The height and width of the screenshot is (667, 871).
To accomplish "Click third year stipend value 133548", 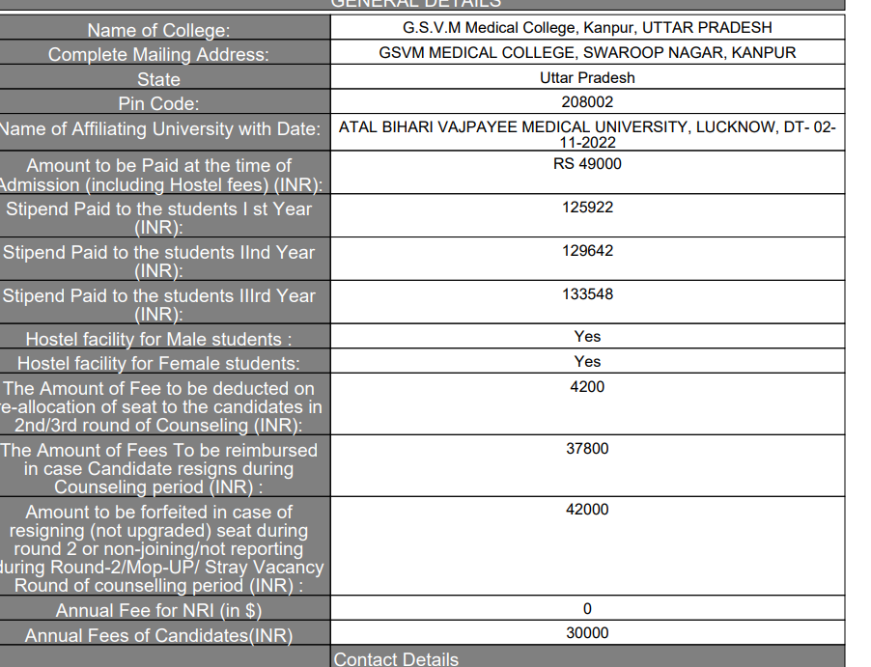I will coord(587,294).
